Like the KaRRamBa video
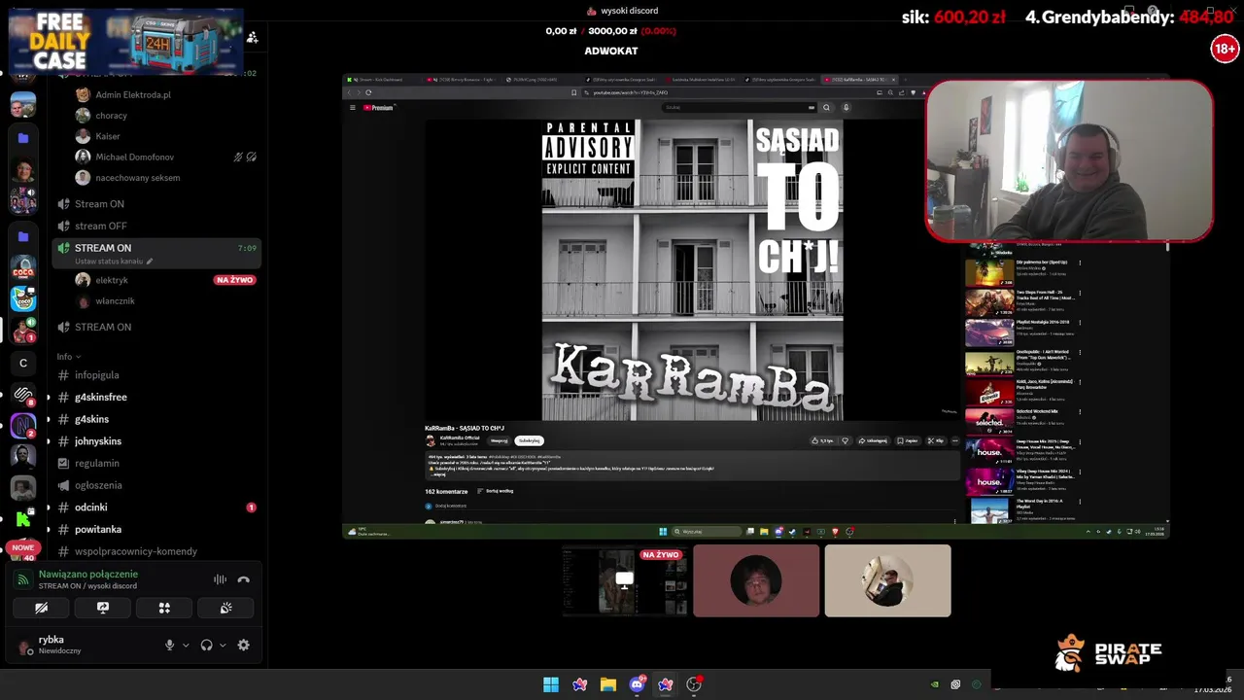The height and width of the screenshot is (700, 1244). click(x=825, y=440)
